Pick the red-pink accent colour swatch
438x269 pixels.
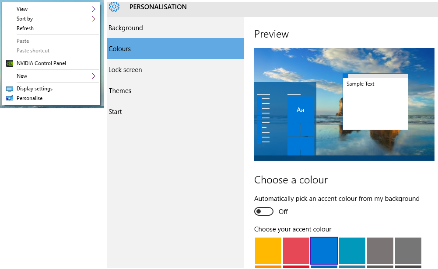pos(296,251)
